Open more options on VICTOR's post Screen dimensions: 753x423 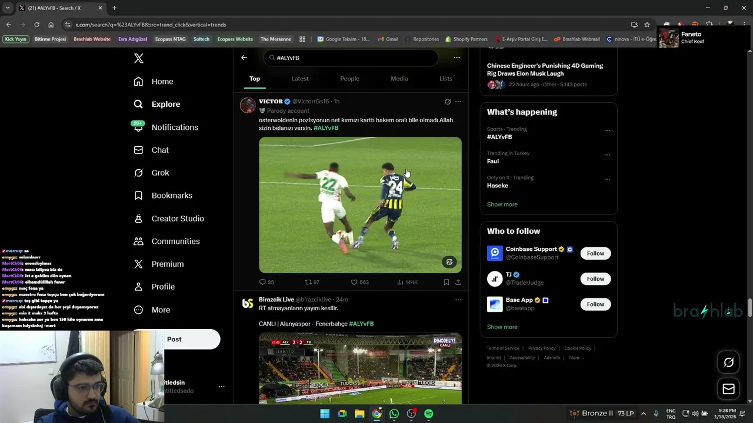click(x=458, y=102)
